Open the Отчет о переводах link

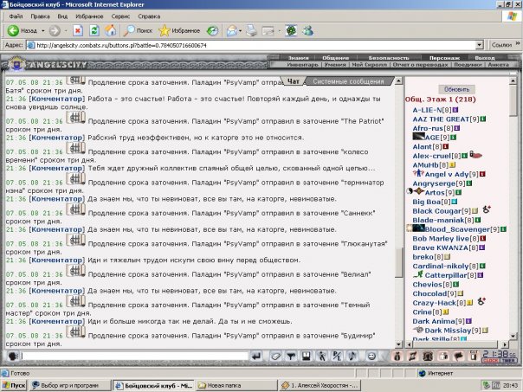(x=420, y=65)
